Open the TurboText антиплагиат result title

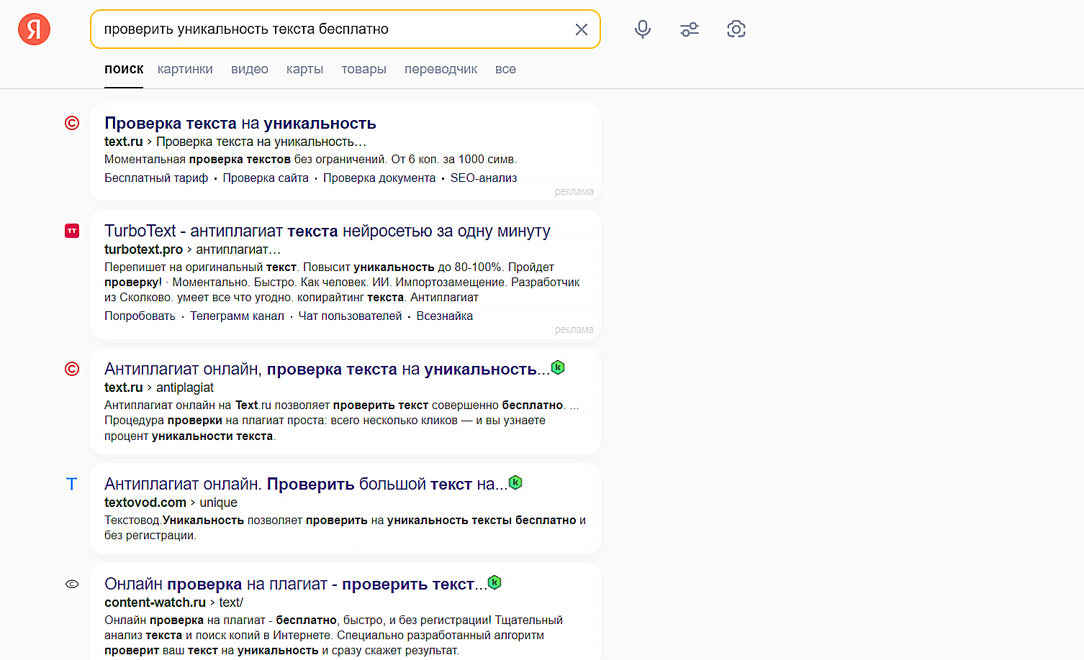click(x=328, y=231)
